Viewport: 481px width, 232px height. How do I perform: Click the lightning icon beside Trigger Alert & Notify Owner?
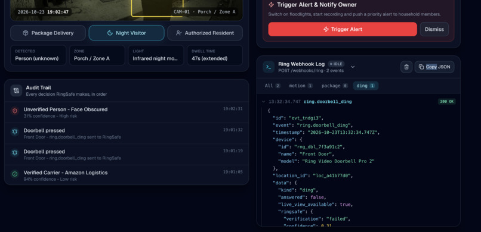tap(271, 5)
